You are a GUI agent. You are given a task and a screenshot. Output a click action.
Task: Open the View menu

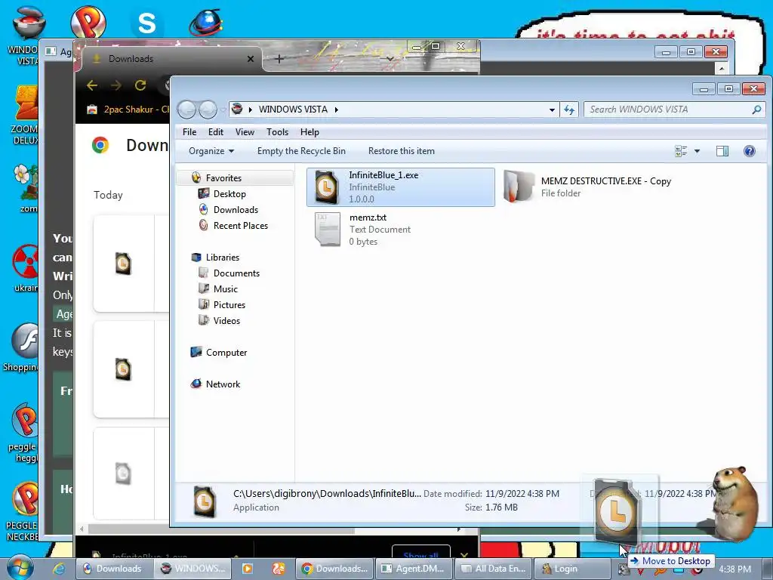point(245,132)
